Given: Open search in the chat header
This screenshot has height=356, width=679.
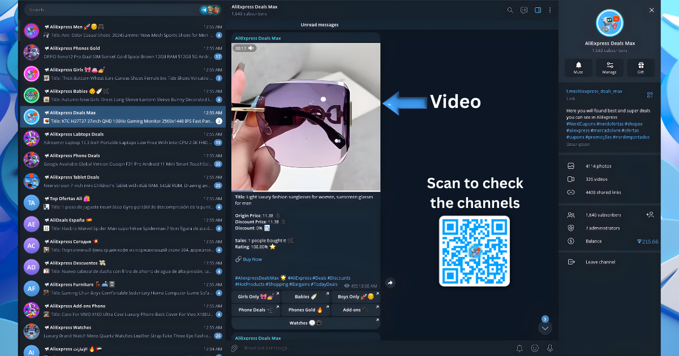Looking at the screenshot, I should pyautogui.click(x=510, y=10).
